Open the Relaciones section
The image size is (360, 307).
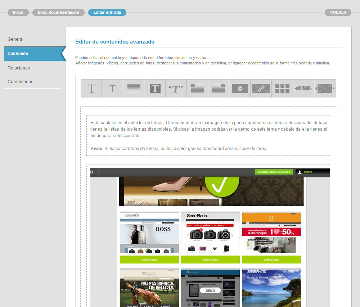pos(19,68)
